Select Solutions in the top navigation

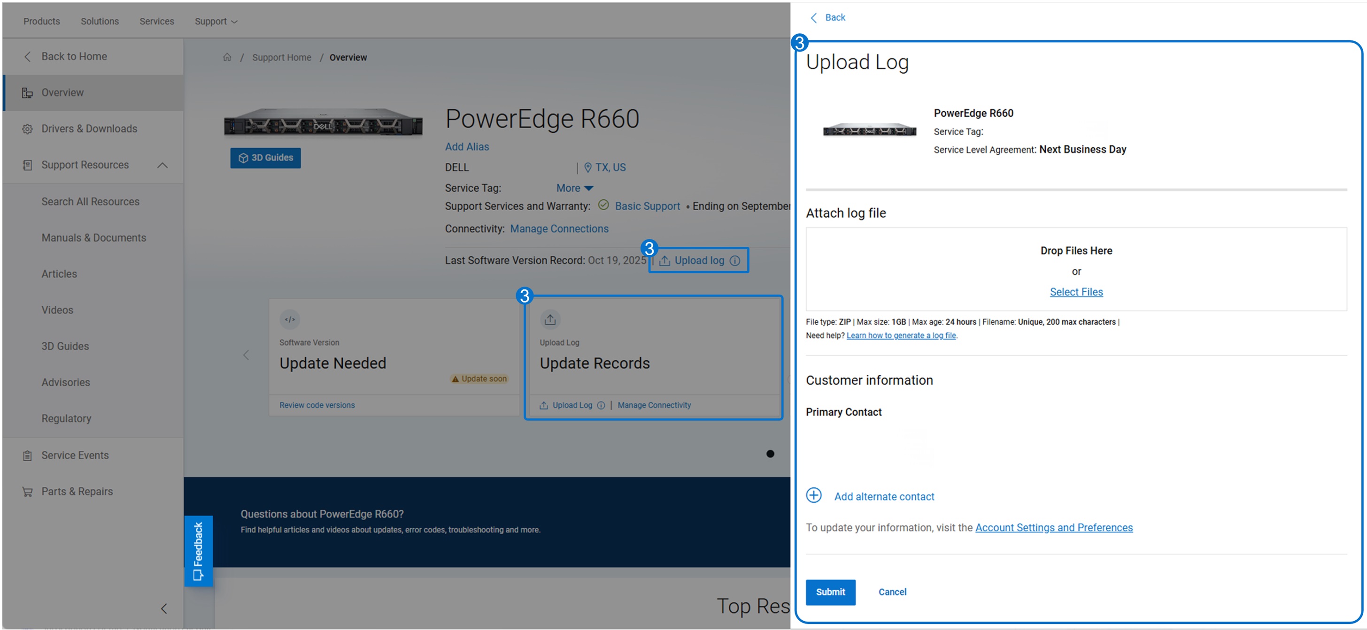coord(99,21)
